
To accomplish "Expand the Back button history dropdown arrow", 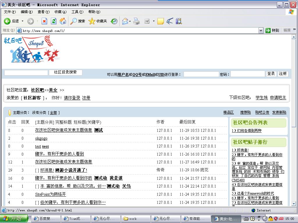I will (23, 21).
